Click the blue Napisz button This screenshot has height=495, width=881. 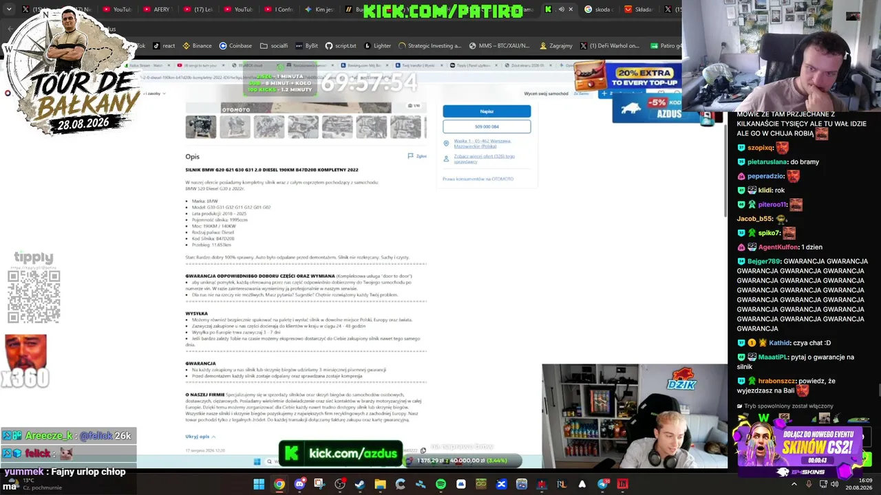pyautogui.click(x=487, y=111)
